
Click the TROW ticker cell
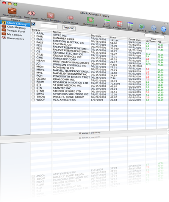point(41,97)
